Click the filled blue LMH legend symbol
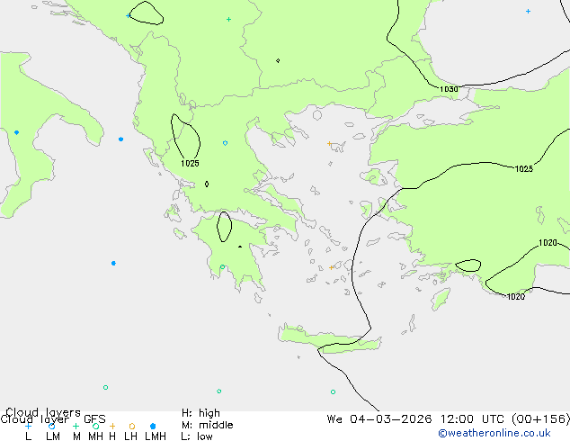This screenshot has height=441, width=570. (x=153, y=426)
